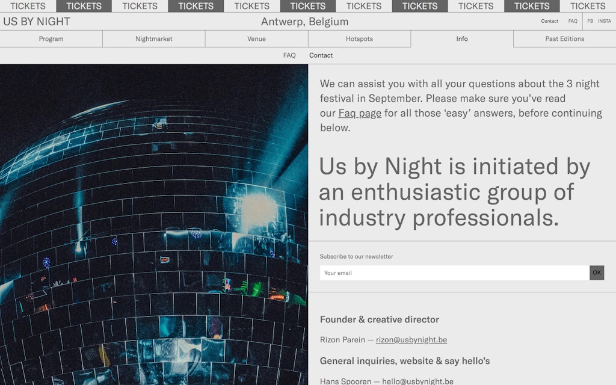Click the Your email newsletter field

454,273
